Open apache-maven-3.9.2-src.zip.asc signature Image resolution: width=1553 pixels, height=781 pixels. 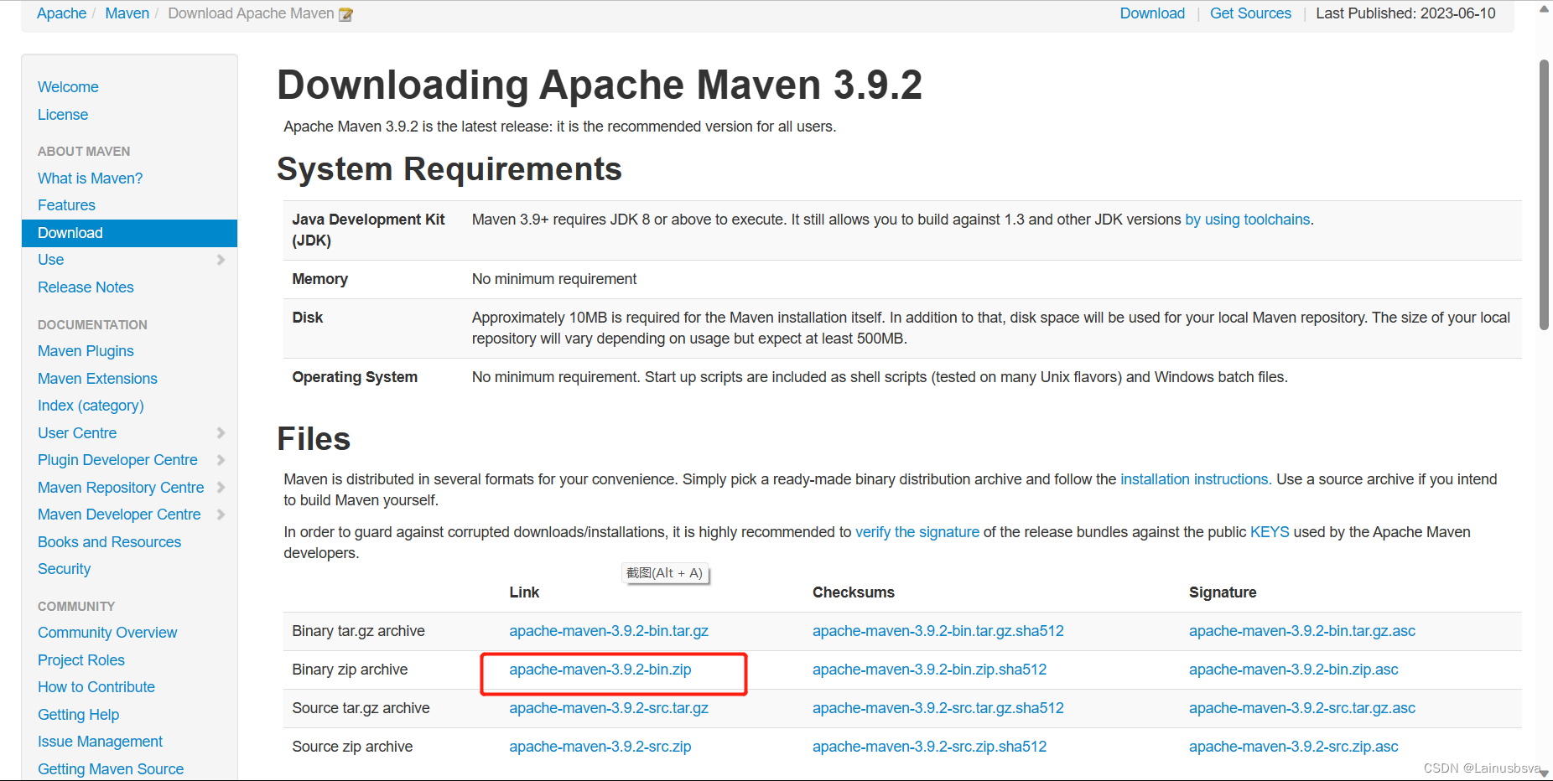pyautogui.click(x=1293, y=747)
